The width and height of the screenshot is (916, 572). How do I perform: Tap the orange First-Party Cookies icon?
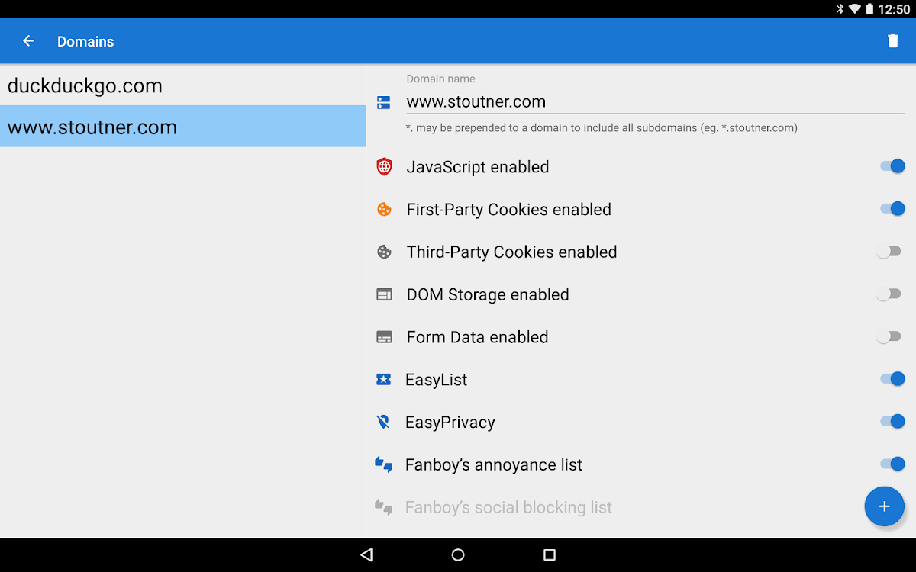(x=384, y=209)
